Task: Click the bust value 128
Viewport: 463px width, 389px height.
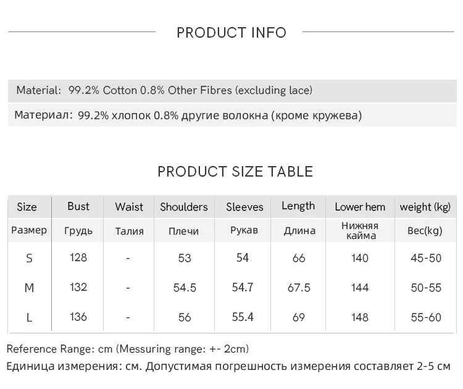Action: pos(78,257)
